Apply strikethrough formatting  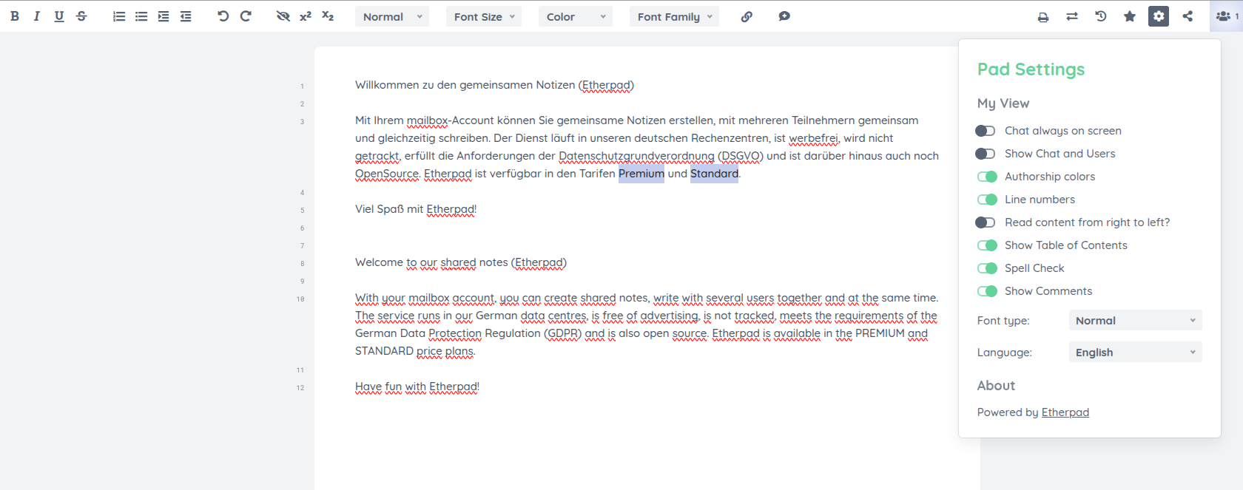pyautogui.click(x=81, y=16)
